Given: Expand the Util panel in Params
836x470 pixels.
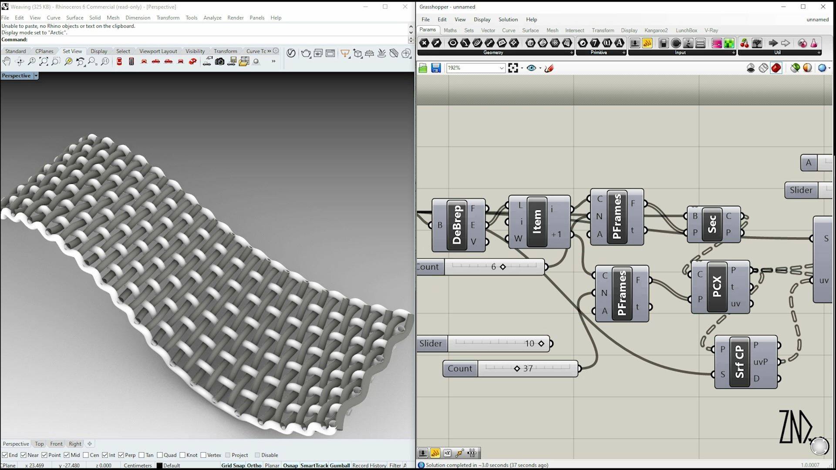Looking at the screenshot, I should pos(819,53).
